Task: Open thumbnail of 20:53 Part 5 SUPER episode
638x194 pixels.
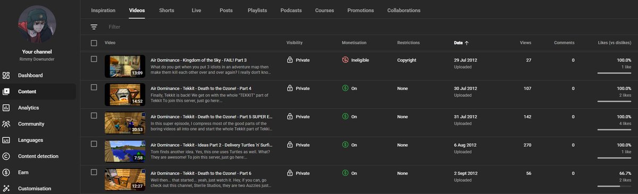Action: click(125, 122)
